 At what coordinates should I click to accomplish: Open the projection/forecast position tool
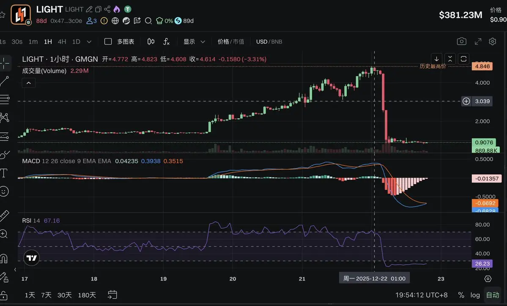click(5, 136)
